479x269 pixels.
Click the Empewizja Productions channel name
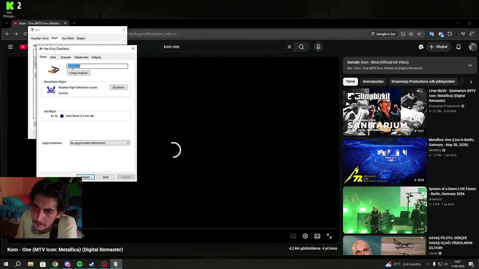pos(444,106)
